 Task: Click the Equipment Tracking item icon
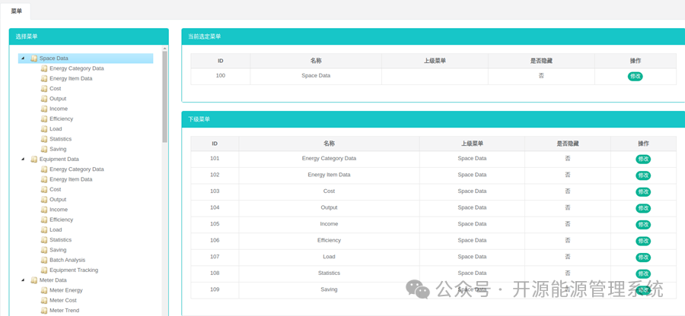(x=44, y=270)
